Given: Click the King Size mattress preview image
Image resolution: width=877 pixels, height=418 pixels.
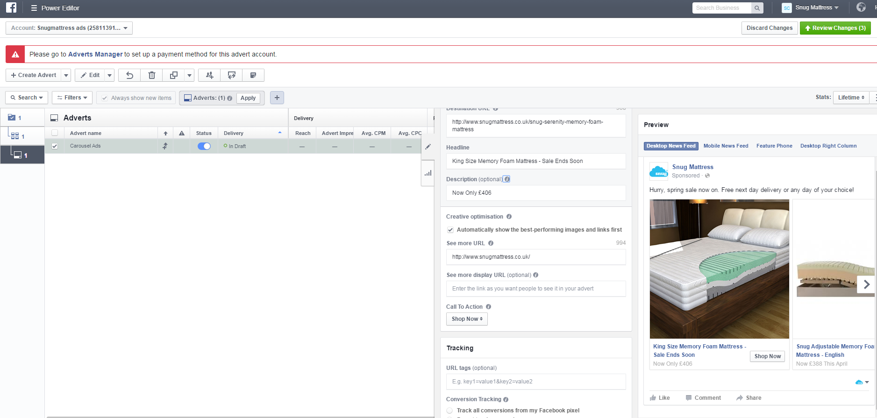Looking at the screenshot, I should pos(720,269).
